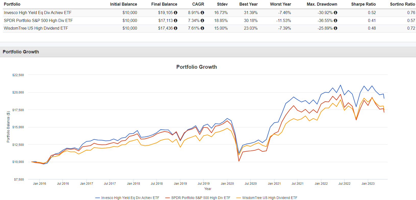Image resolution: width=416 pixels, height=200 pixels.
Task: Show info for -25.89% max drawdown
Action: (x=335, y=28)
